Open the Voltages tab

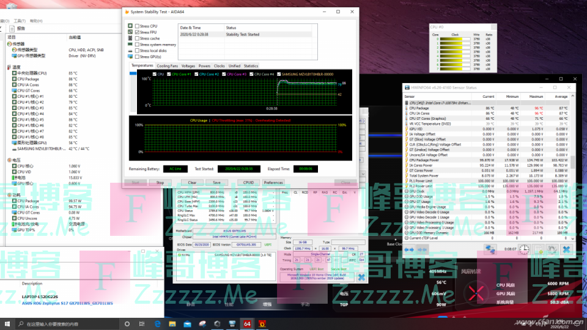coord(188,66)
